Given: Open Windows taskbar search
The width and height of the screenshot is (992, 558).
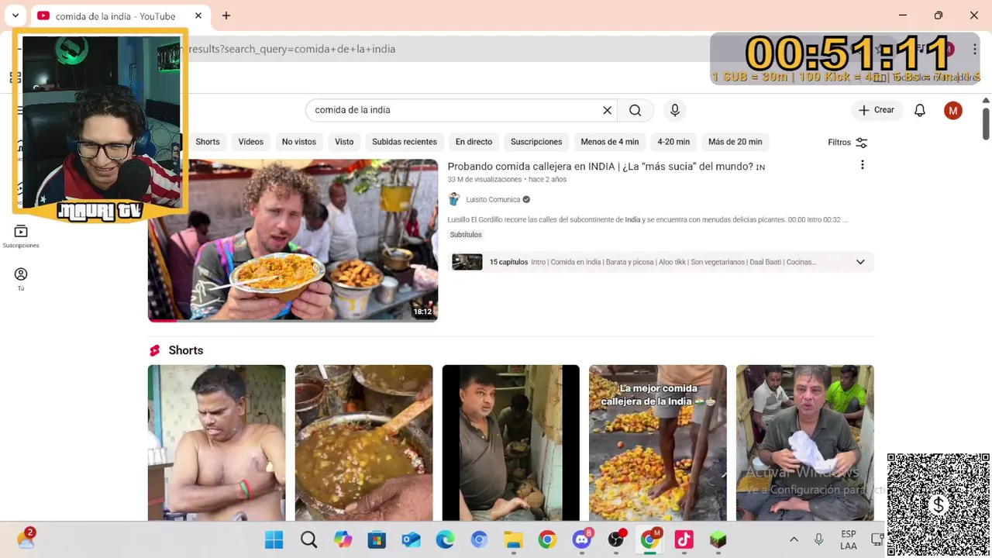Looking at the screenshot, I should (x=308, y=540).
